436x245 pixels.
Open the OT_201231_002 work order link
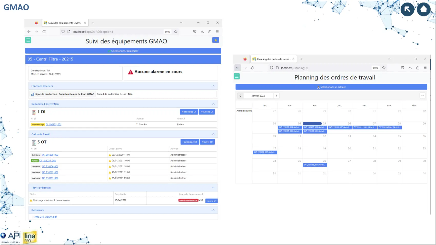tap(47, 161)
